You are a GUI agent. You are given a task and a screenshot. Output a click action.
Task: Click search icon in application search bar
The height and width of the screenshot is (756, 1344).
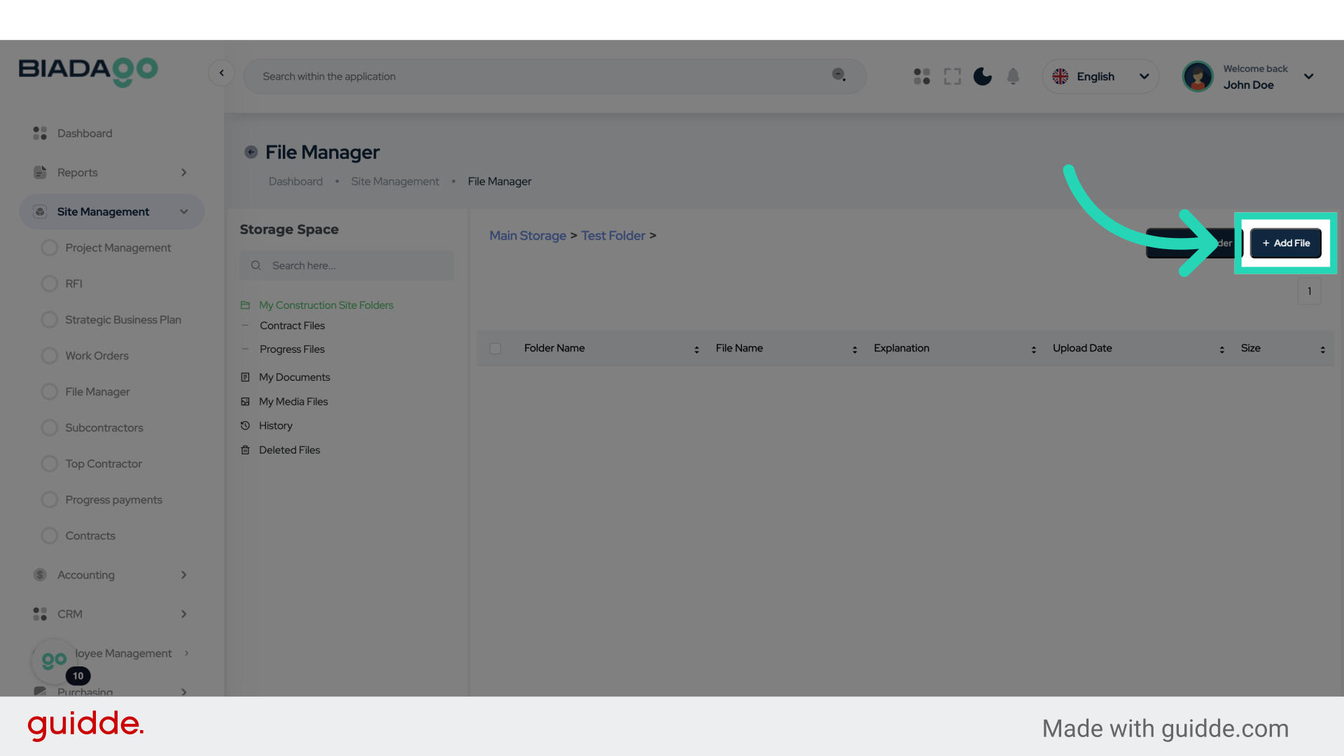tap(839, 75)
